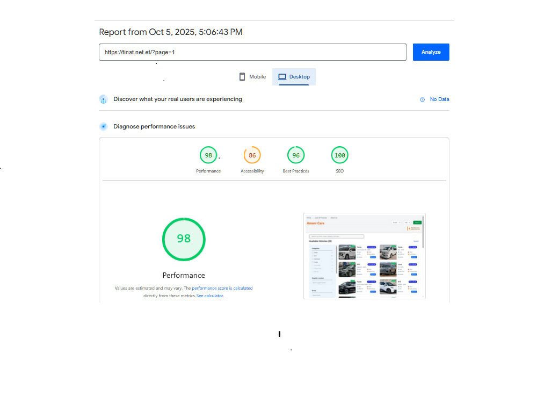Viewport: 537px width, 403px height.
Task: Click the large 98 performance gauge
Action: click(184, 239)
